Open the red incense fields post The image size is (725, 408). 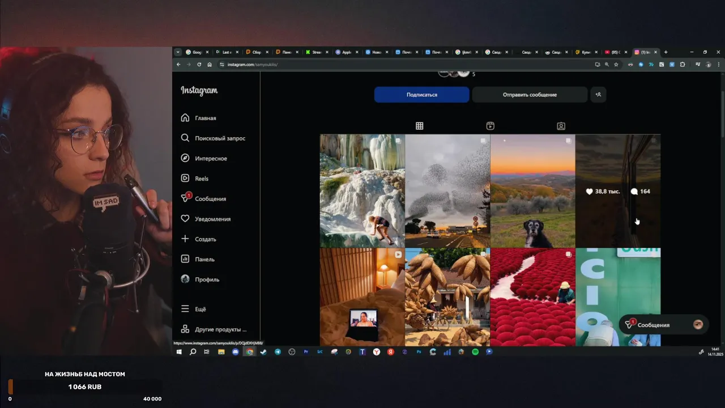[x=532, y=297]
